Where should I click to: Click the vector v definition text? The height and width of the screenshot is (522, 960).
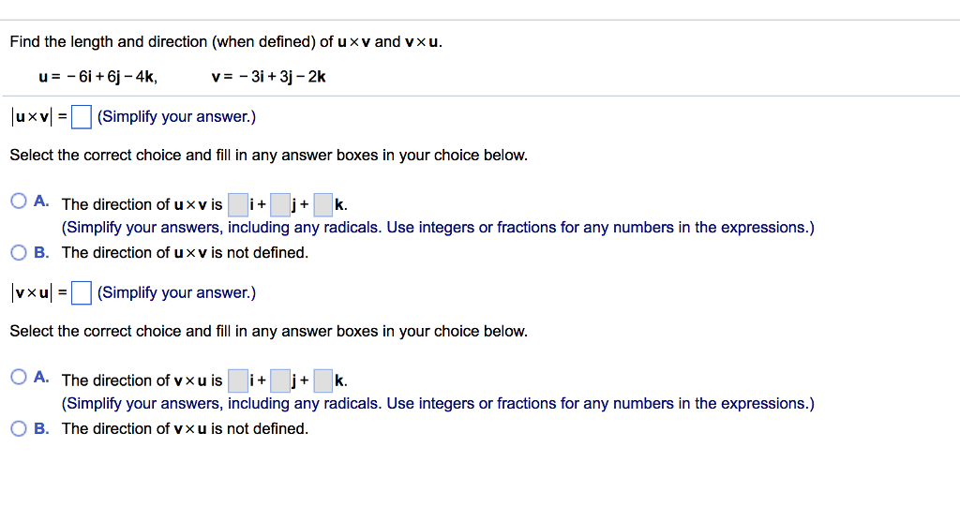coord(269,77)
